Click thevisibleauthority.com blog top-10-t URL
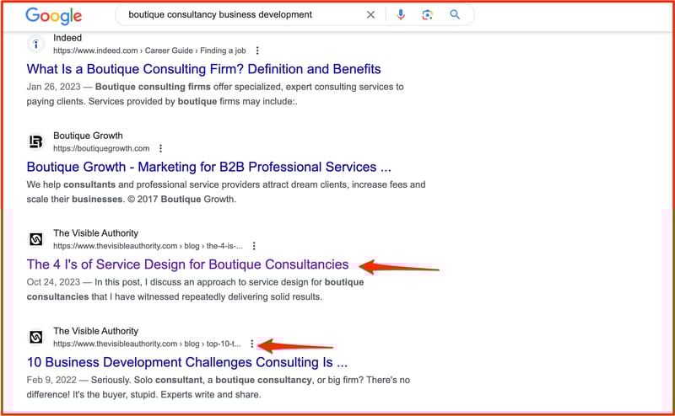675x416 pixels. click(147, 344)
